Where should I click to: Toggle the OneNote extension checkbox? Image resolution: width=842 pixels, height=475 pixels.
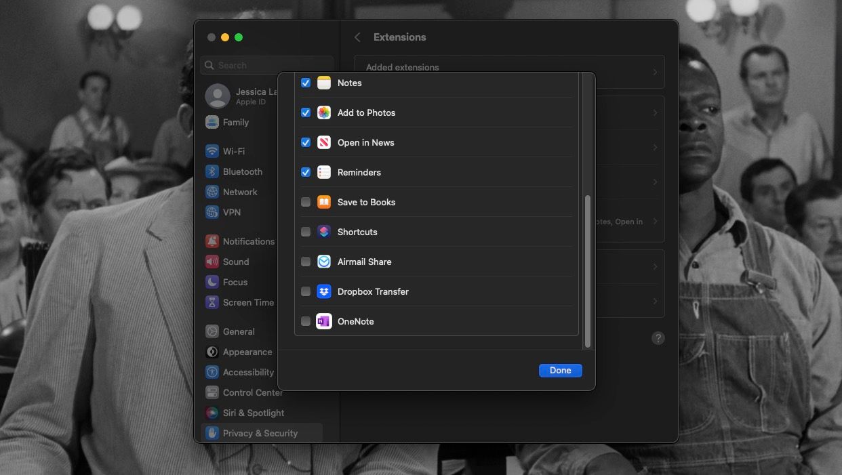tap(306, 321)
